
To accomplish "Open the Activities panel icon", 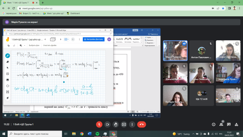I will tap(236, 124).
